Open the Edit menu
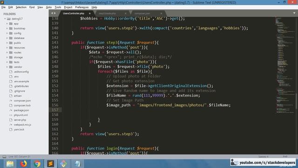The image size is (298, 168). (x=10, y=7)
